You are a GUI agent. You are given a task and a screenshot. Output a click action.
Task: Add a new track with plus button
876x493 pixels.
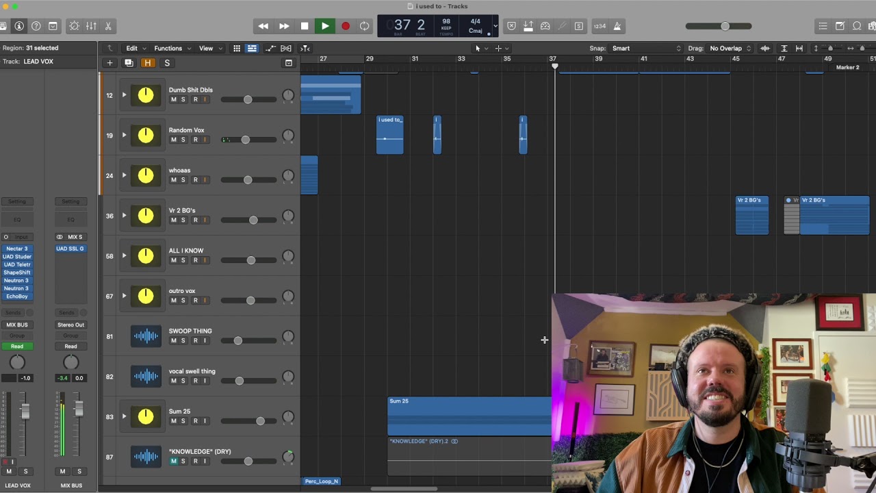click(109, 63)
